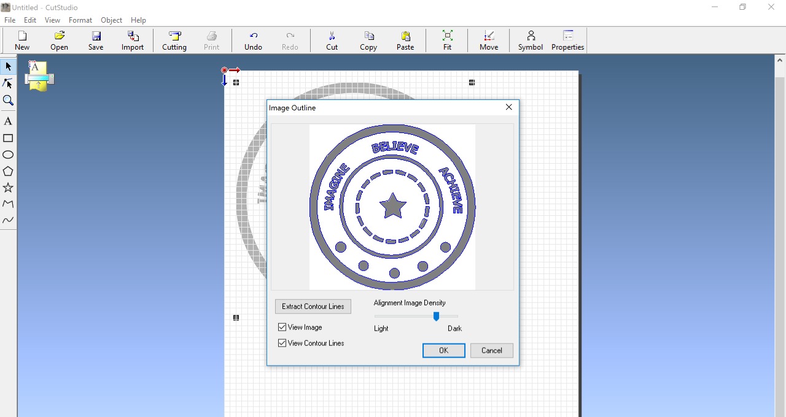Viewport: 786px width, 417px height.
Task: Click the top-left selection handle on canvas
Action: point(236,82)
